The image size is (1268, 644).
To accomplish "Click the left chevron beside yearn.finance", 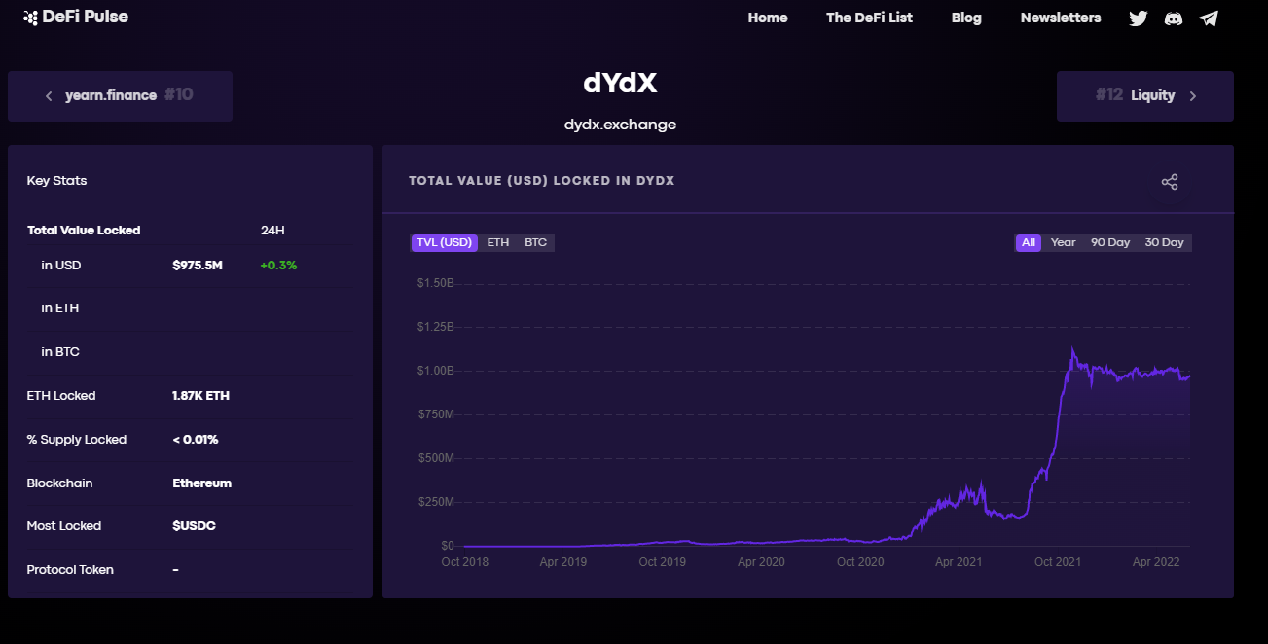I will 49,96.
